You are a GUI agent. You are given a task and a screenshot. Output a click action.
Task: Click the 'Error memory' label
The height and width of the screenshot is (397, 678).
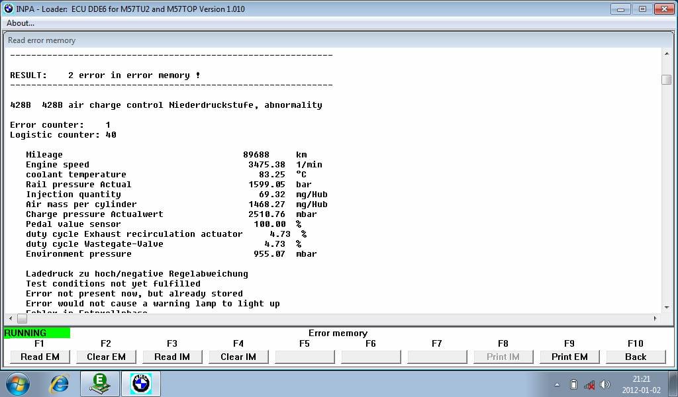(338, 333)
